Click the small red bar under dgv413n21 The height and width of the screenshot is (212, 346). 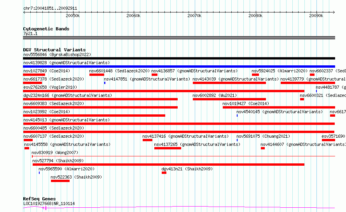tap(164, 173)
